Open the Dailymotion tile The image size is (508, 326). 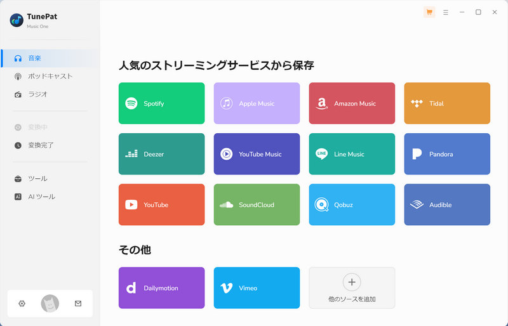[x=161, y=288]
